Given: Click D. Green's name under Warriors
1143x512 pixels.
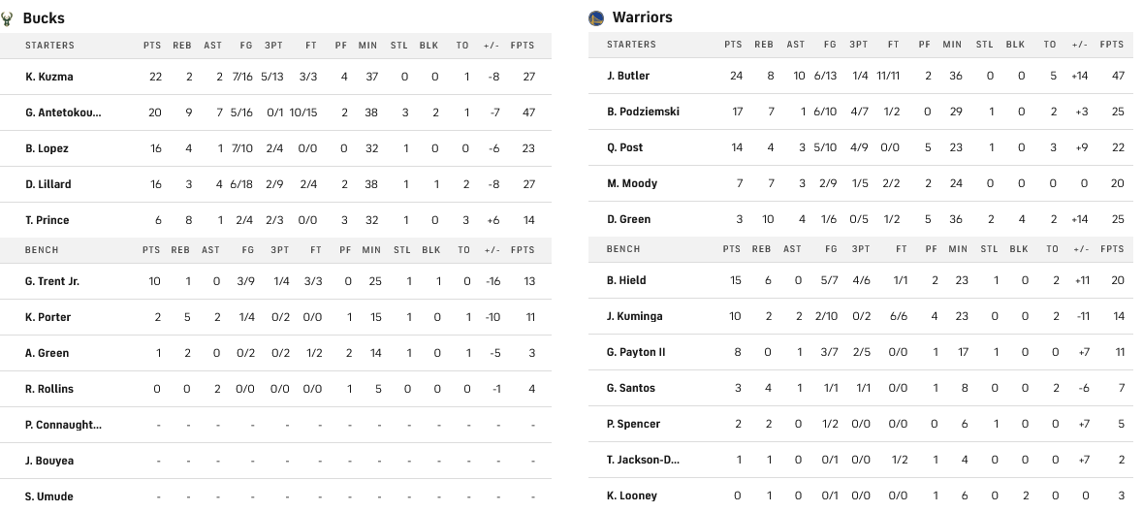Looking at the screenshot, I should 628,219.
